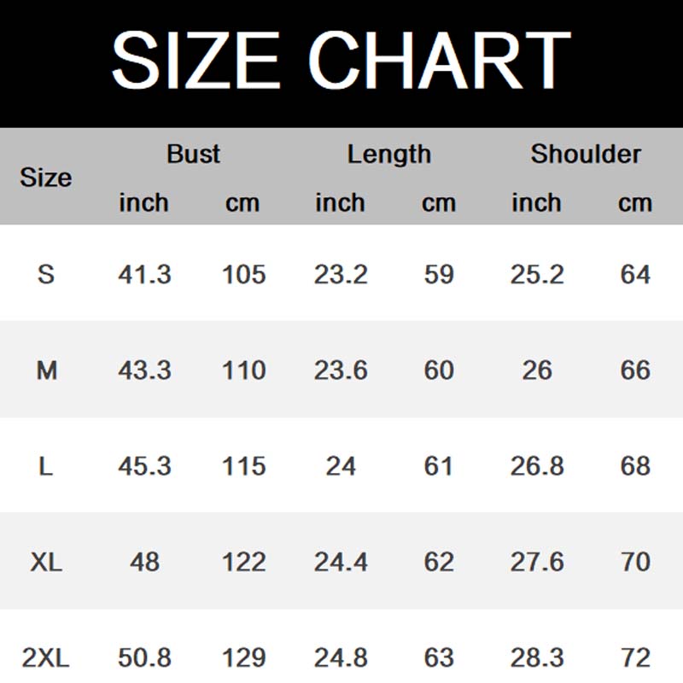
Task: Click the 122 bust cm value
Action: [243, 562]
